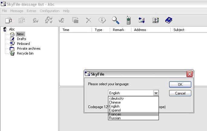Sort by the Remark column header

point(121,30)
